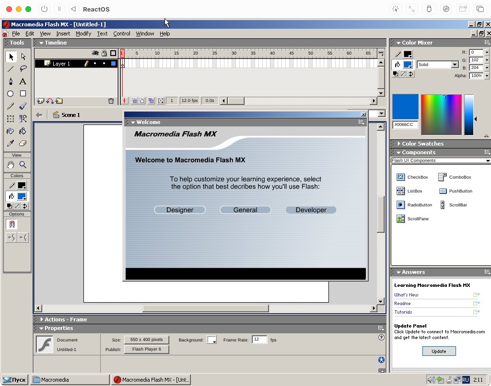Open the Flash UI Components dropdown
The height and width of the screenshot is (386, 491).
pos(441,160)
